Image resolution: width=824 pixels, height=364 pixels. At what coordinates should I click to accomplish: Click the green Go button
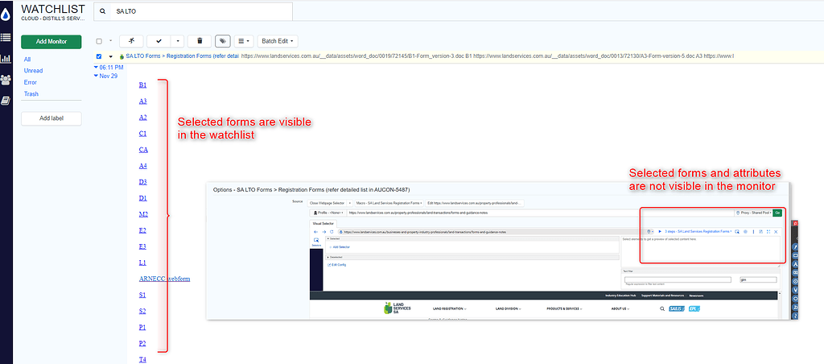[x=777, y=213]
